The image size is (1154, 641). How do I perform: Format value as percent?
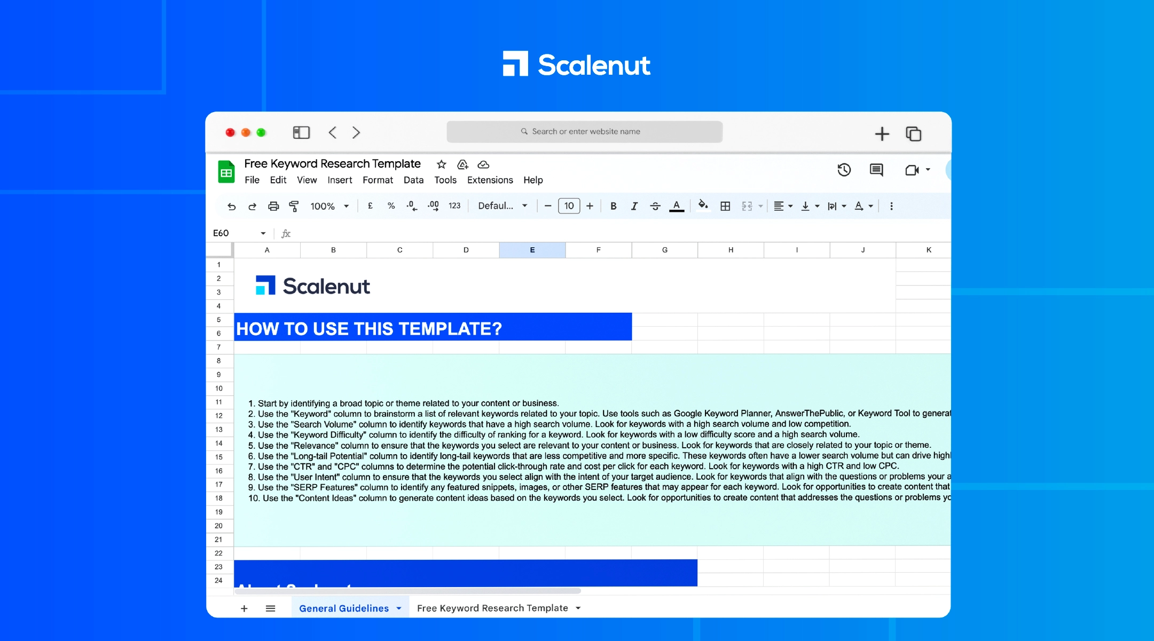pyautogui.click(x=391, y=205)
